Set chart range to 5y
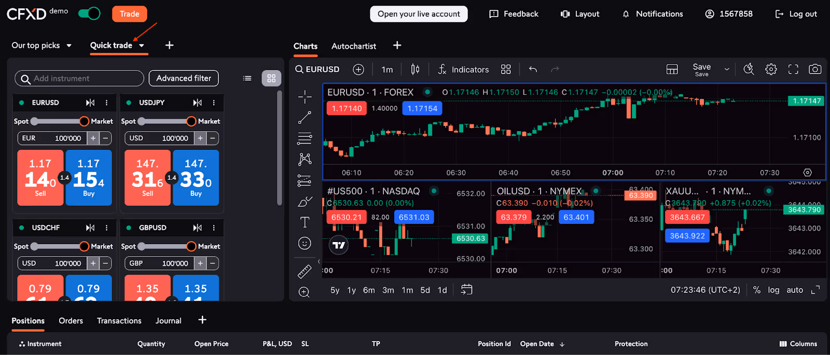The image size is (830, 355). tap(335, 290)
